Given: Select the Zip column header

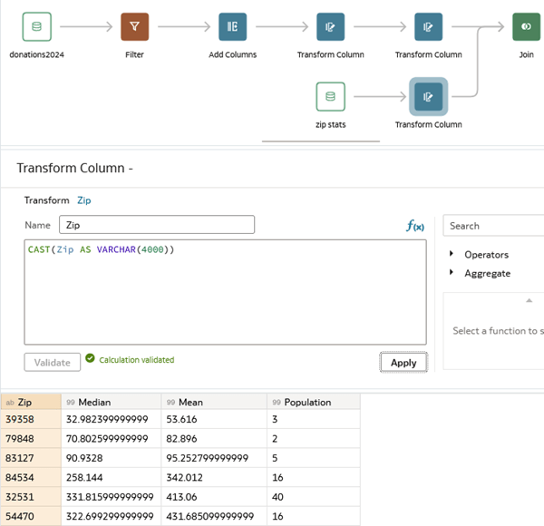Looking at the screenshot, I should click(31, 402).
